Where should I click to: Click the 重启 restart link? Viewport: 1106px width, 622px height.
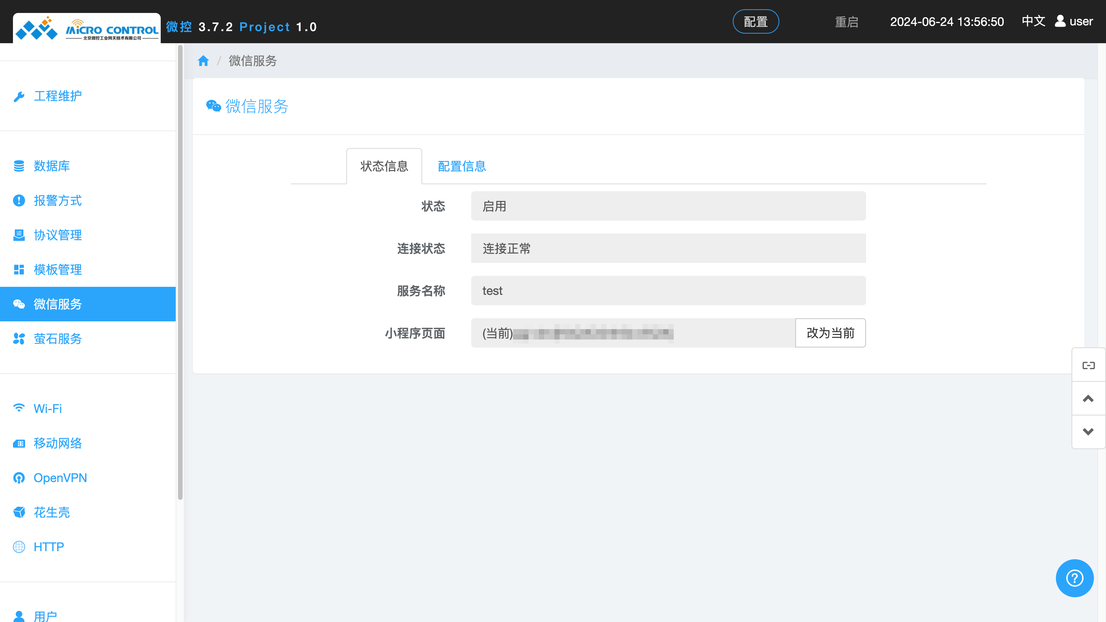[x=846, y=22]
